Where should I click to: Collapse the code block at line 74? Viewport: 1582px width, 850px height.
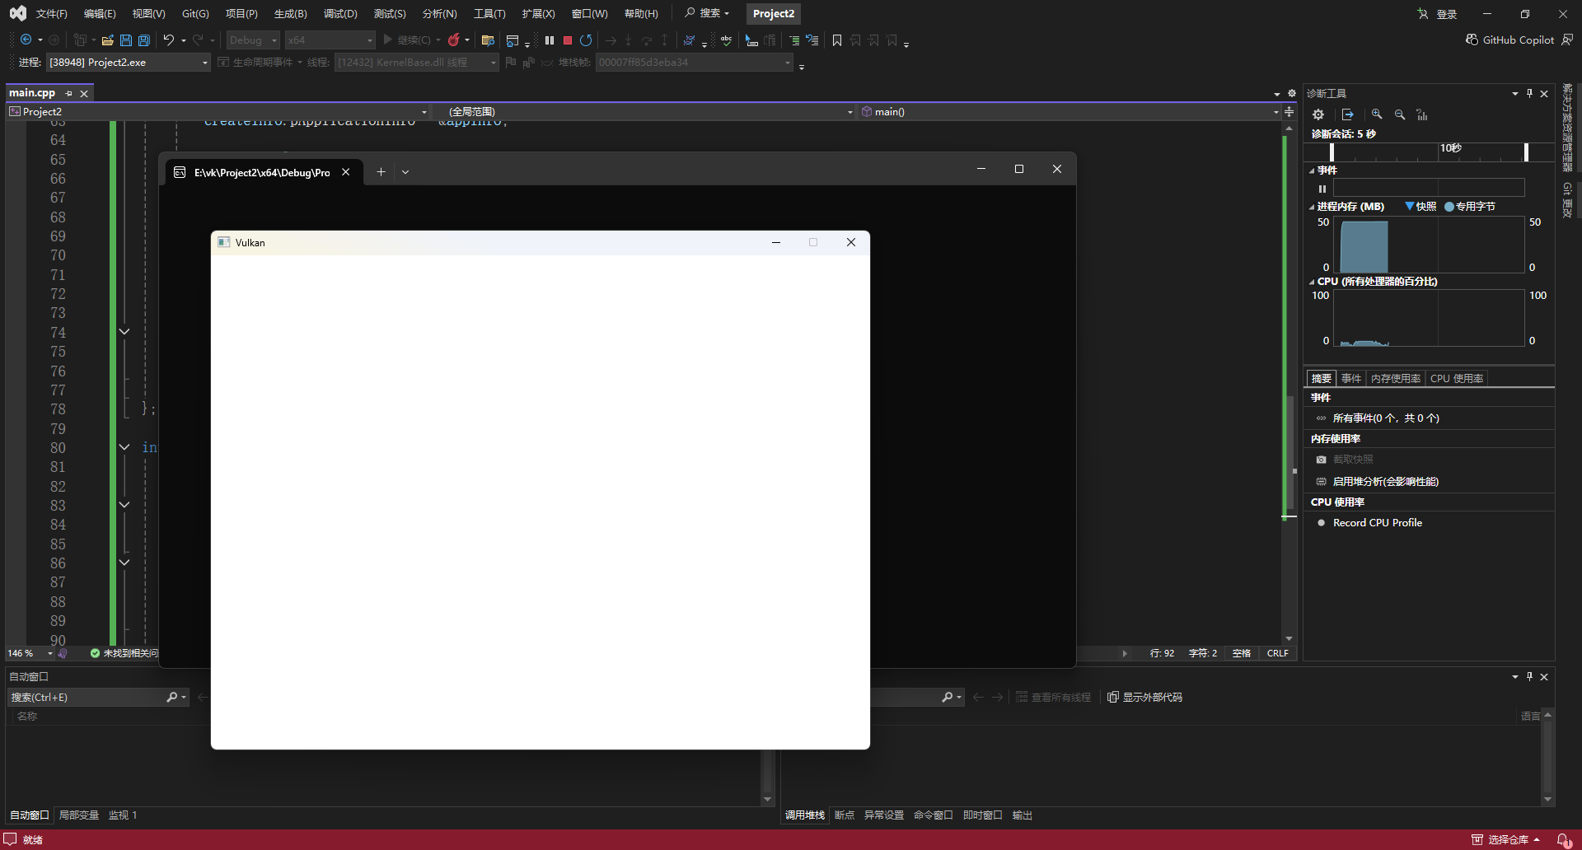pos(124,332)
